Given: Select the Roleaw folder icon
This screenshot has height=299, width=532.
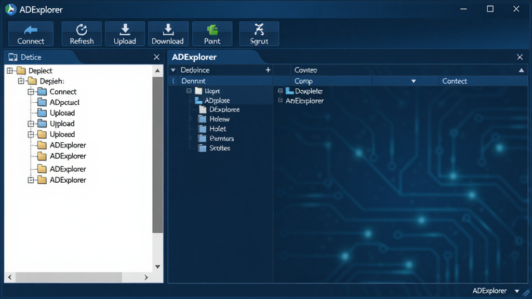Looking at the screenshot, I should click(x=202, y=119).
